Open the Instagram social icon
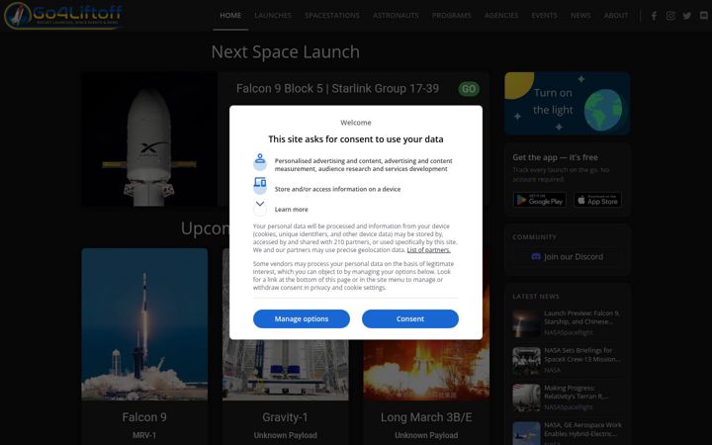 click(x=670, y=16)
